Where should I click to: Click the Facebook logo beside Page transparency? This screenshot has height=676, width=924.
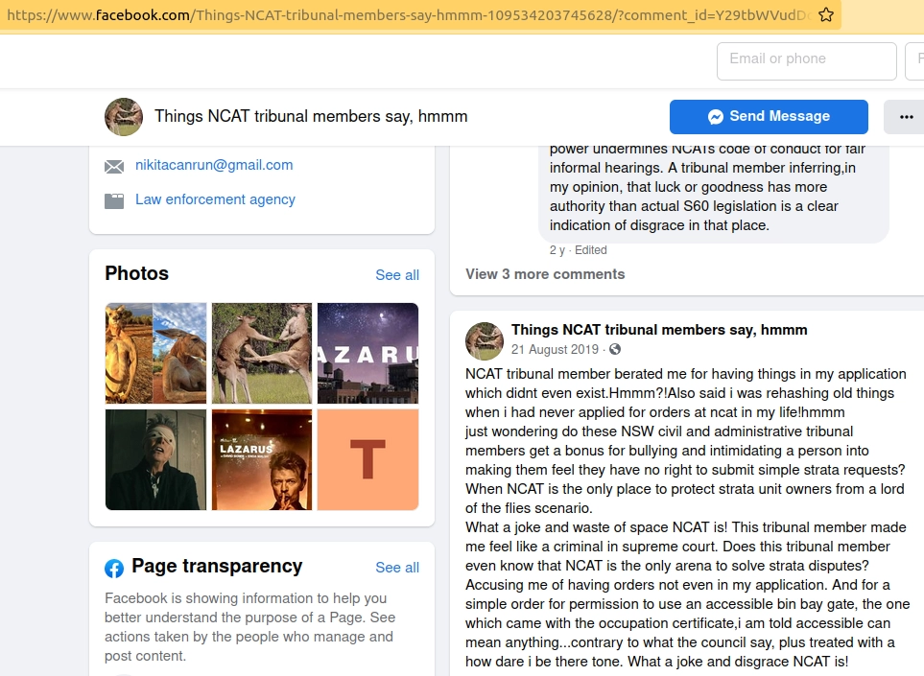pyautogui.click(x=114, y=569)
